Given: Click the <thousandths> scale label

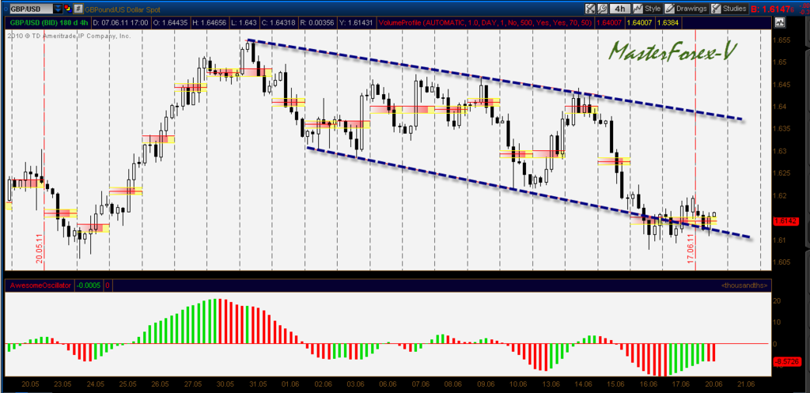Looking at the screenshot, I should pos(744,285).
